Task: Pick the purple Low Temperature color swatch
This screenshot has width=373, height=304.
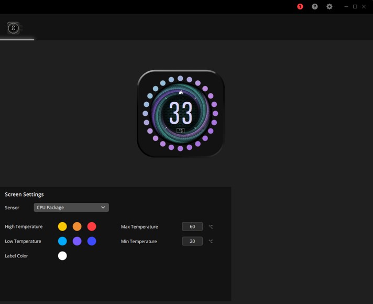Action: pyautogui.click(x=77, y=241)
